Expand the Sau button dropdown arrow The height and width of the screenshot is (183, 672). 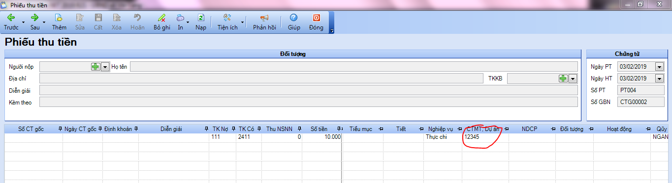coord(44,23)
